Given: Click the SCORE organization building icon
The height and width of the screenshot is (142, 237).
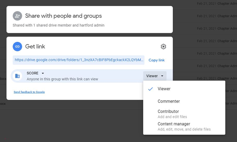Looking at the screenshot, I should pyautogui.click(x=17, y=76).
